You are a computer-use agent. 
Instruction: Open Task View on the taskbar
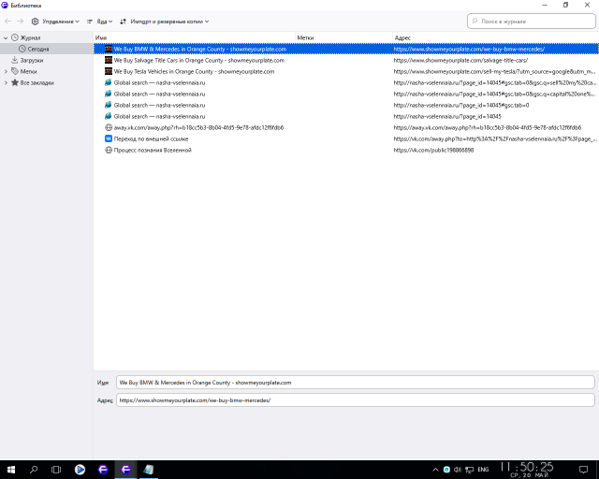[56, 470]
